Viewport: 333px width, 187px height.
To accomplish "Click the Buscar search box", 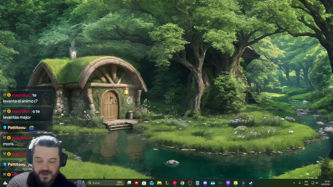I will [x=106, y=183].
